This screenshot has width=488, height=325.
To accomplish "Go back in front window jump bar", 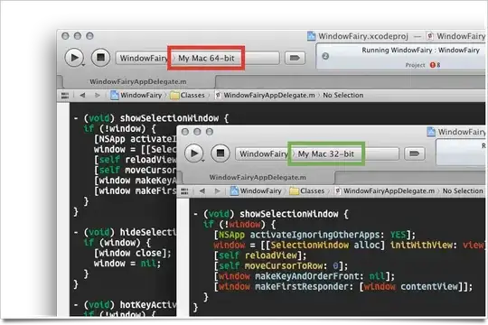I will [x=202, y=191].
